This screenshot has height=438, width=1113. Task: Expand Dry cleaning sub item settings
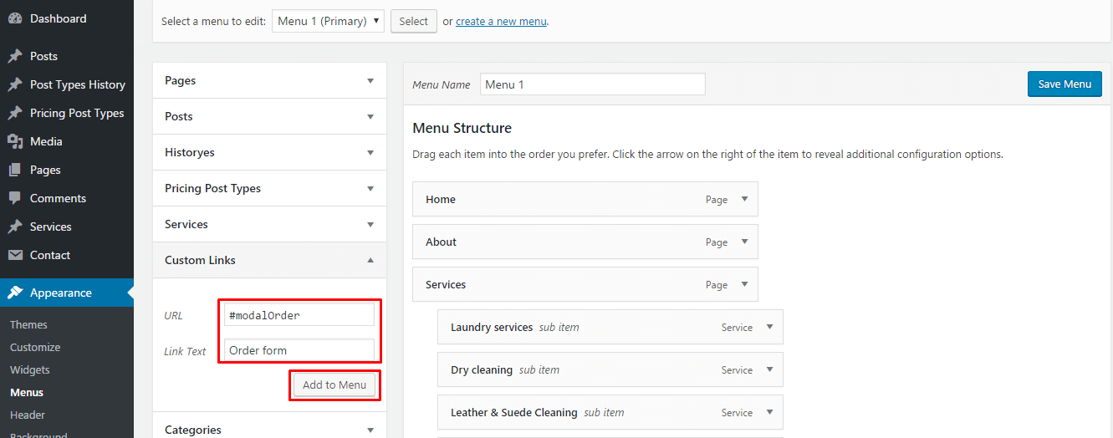(x=770, y=369)
